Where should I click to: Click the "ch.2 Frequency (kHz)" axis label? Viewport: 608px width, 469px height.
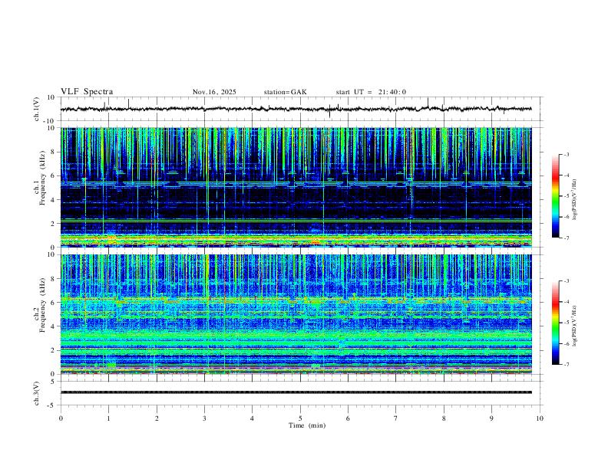tap(40, 305)
